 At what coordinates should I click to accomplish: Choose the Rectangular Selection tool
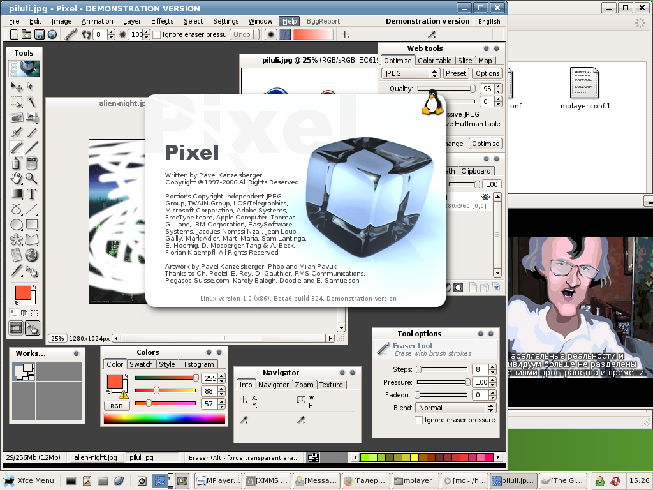click(16, 102)
